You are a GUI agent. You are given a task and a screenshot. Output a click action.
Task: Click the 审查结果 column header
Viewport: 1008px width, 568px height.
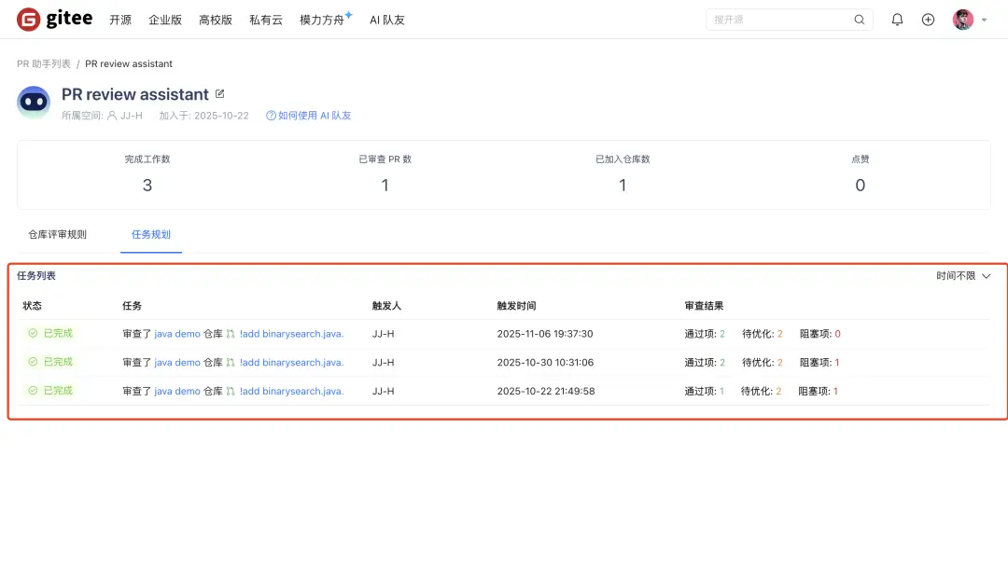pyautogui.click(x=704, y=306)
